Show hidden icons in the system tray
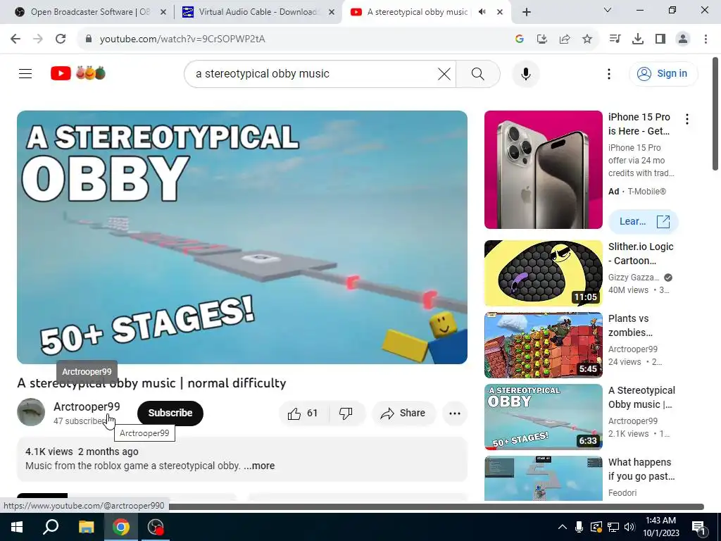Screen dimensions: 721x541 [x=563, y=527]
